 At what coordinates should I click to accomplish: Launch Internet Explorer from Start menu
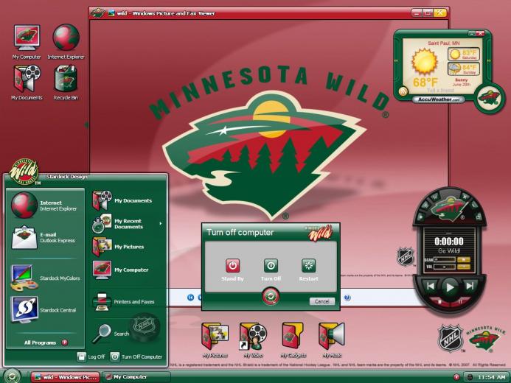pyautogui.click(x=45, y=205)
